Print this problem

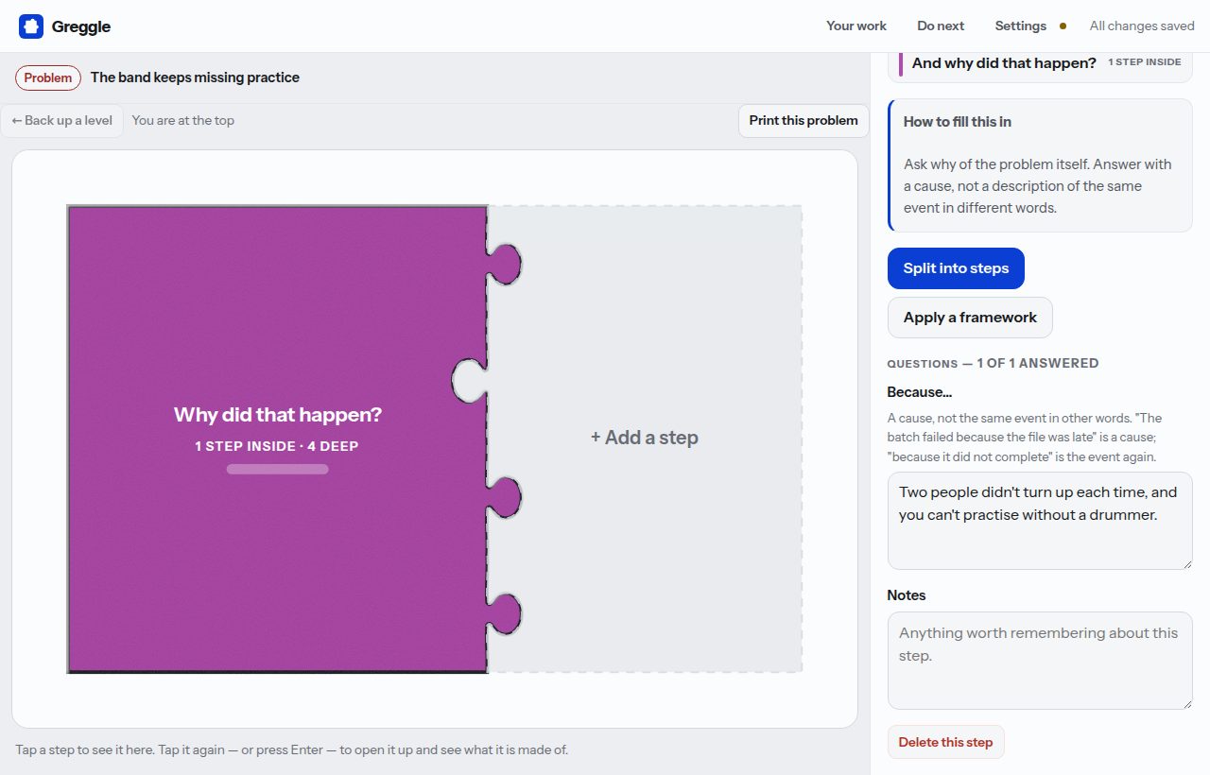[x=804, y=120]
